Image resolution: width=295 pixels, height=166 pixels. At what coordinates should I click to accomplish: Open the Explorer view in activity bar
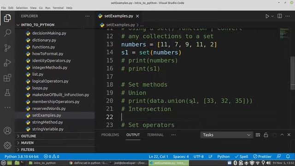(x=7, y=18)
